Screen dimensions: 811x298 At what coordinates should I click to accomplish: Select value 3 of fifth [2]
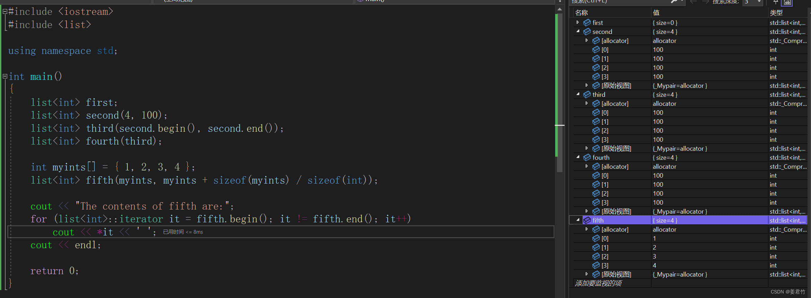tap(655, 256)
